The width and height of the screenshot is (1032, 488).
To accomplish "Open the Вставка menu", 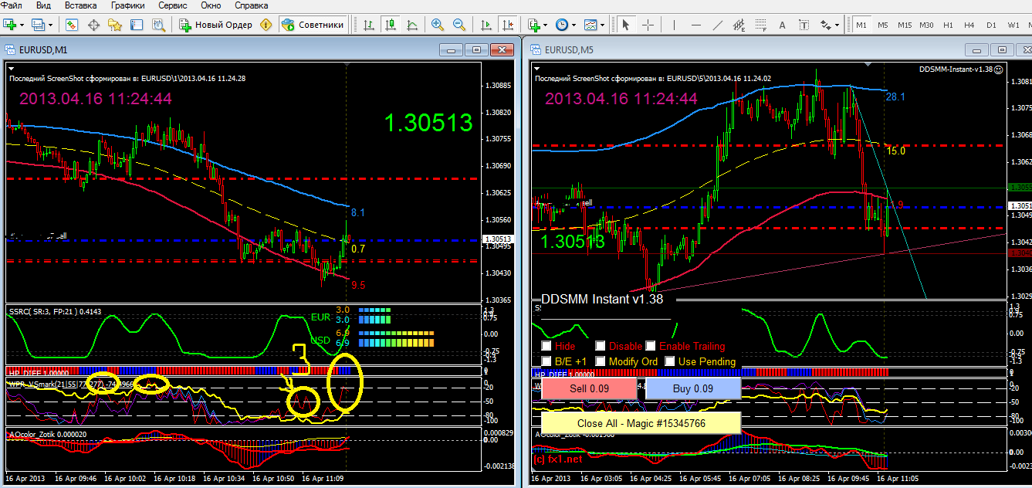I will click(81, 5).
